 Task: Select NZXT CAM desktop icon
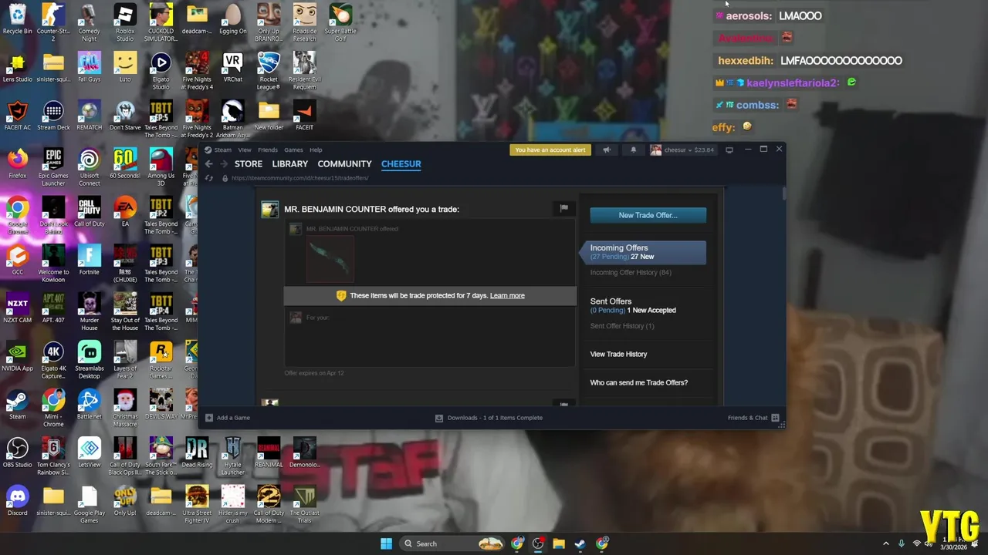tap(17, 308)
